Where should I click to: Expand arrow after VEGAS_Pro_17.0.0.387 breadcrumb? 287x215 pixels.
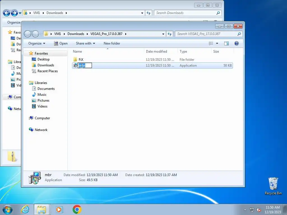[126, 34]
